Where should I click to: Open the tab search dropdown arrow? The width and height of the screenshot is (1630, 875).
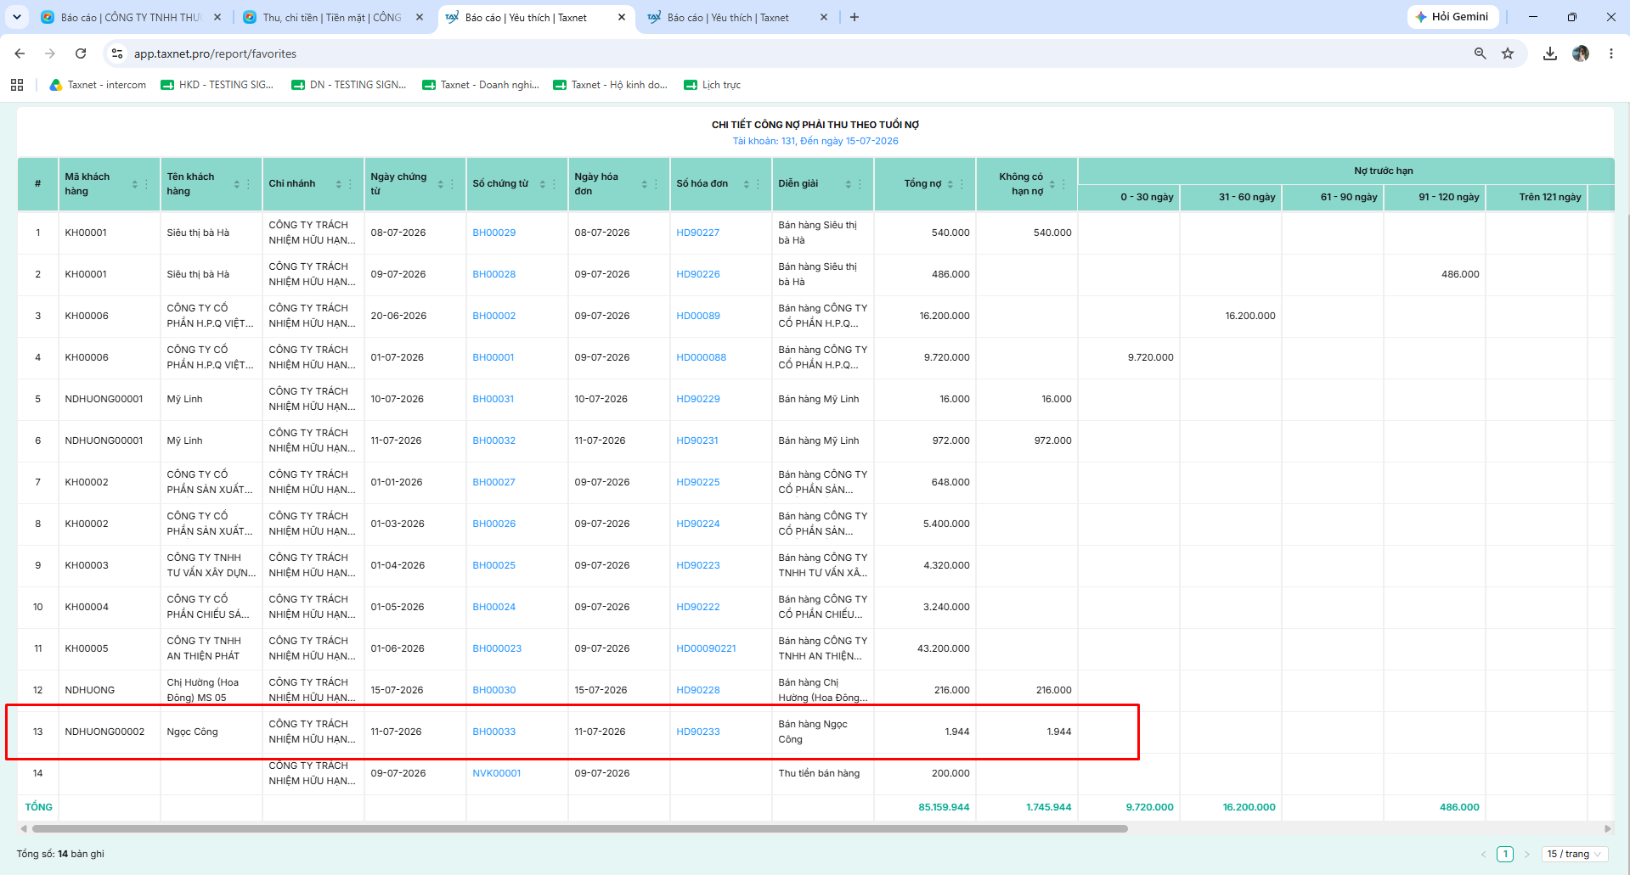point(17,17)
